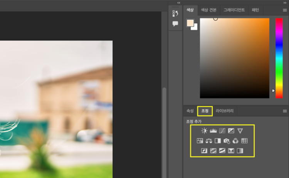289x178 pixels.
Task: Click the white background color swatch
Action: click(195, 28)
